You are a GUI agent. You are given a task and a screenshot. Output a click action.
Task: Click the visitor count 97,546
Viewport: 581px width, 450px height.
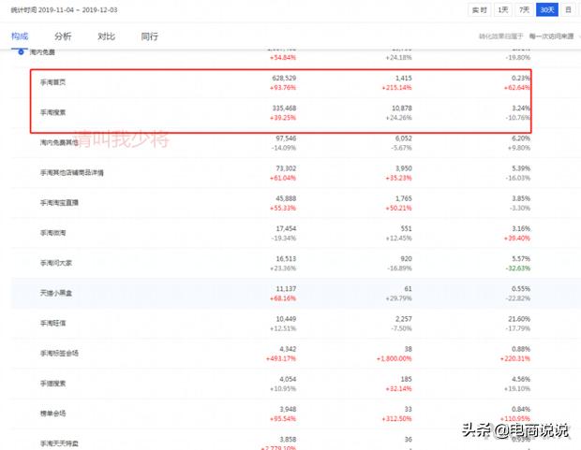[286, 138]
